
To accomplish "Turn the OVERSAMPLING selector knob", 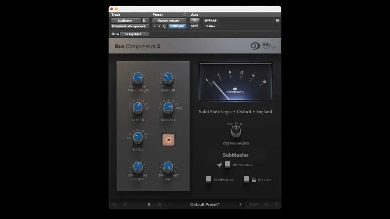I will (x=236, y=131).
